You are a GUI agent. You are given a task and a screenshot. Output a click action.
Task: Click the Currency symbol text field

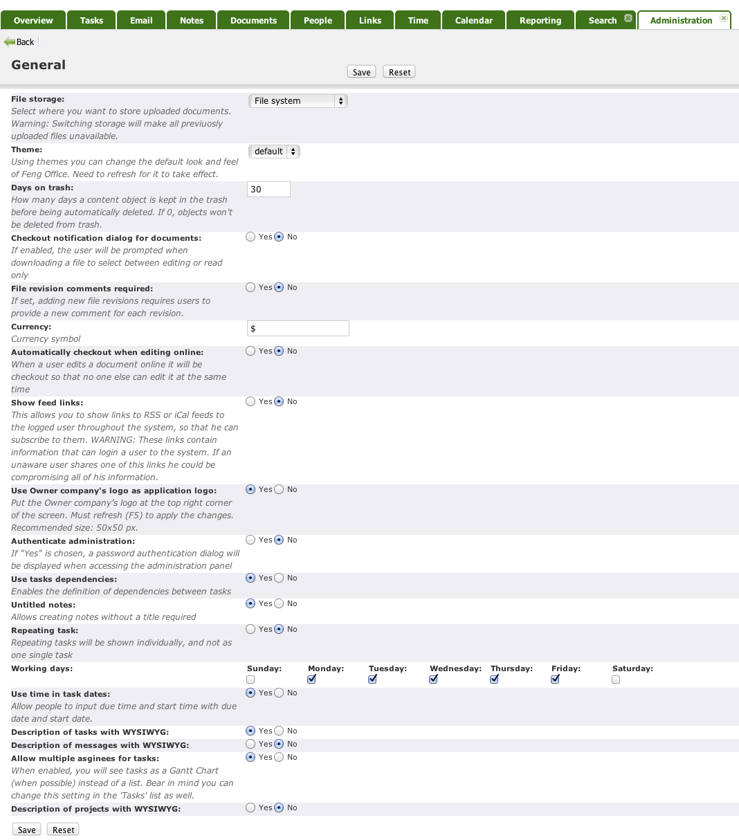(298, 329)
